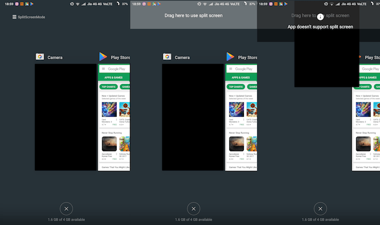Open the Card Monsters game thumbnail in second screenshot
Image resolution: width=380 pixels, height=225 pixels.
[x=236, y=109]
